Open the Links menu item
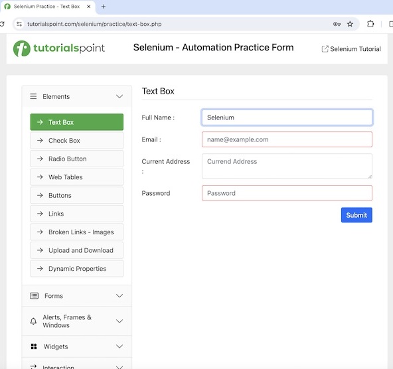 (x=77, y=214)
